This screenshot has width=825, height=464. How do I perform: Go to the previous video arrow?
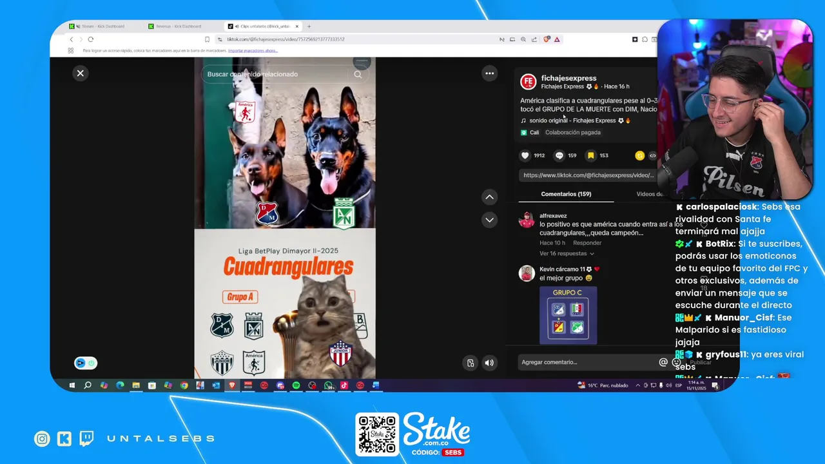click(489, 197)
